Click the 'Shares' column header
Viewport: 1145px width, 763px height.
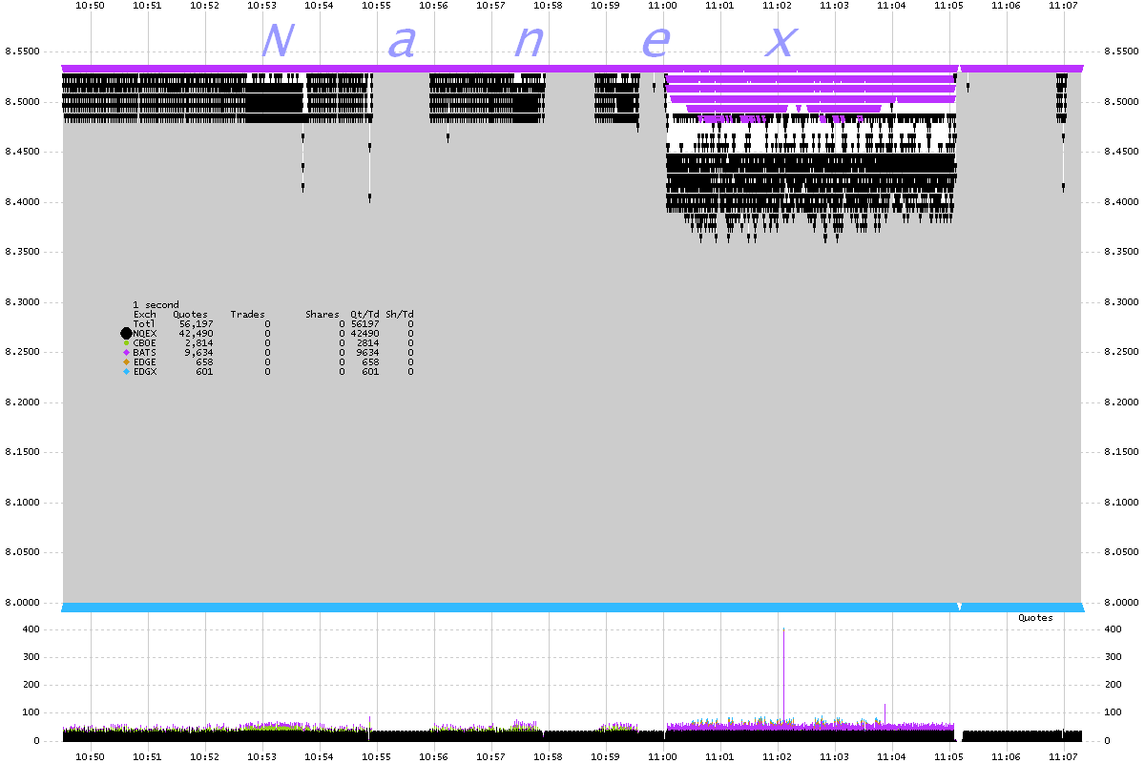(322, 315)
